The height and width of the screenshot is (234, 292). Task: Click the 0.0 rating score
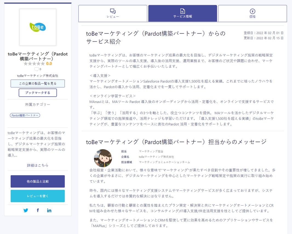[x=49, y=64]
